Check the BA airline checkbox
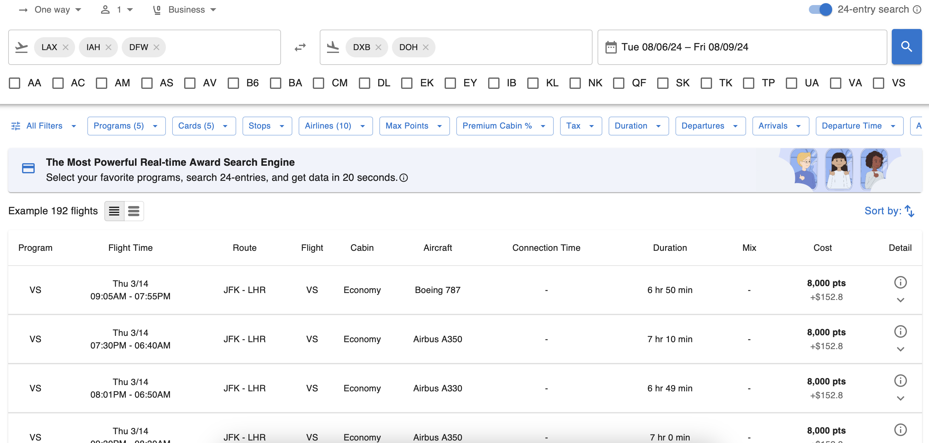The image size is (929, 443). tap(276, 83)
